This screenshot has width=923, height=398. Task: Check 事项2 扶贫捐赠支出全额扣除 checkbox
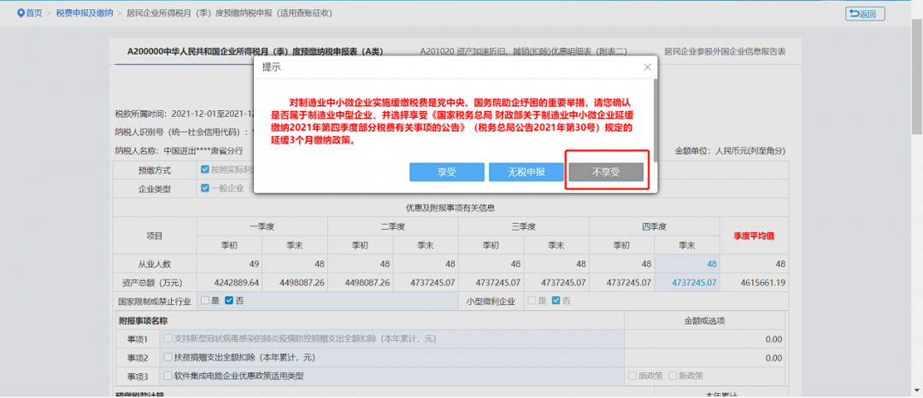pos(168,357)
